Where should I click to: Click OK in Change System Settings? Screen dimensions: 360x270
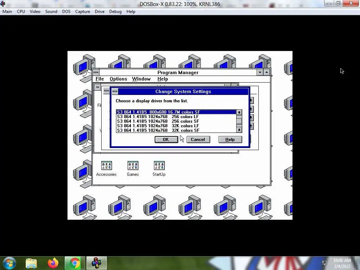coord(166,140)
